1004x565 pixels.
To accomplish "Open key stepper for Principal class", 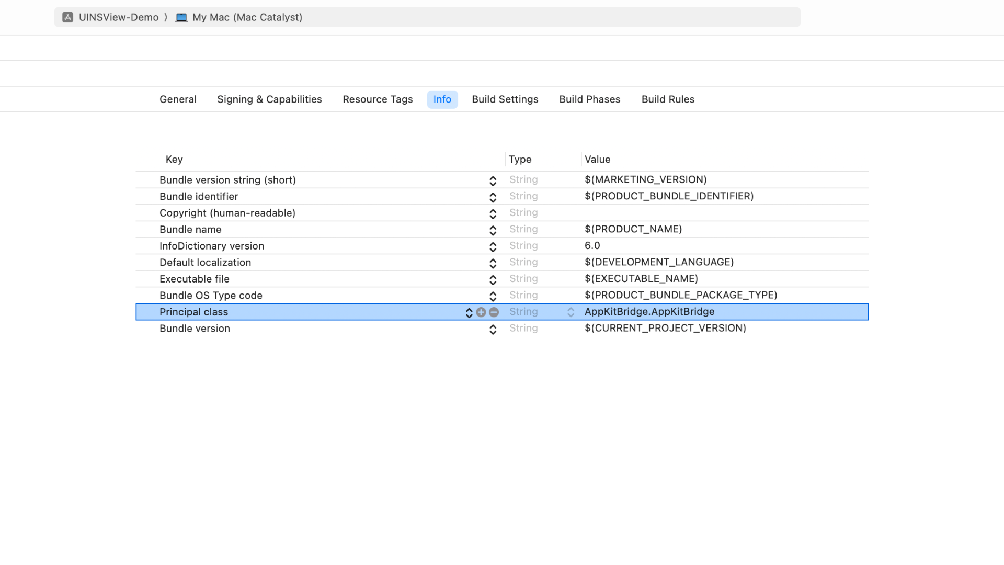I will point(469,312).
